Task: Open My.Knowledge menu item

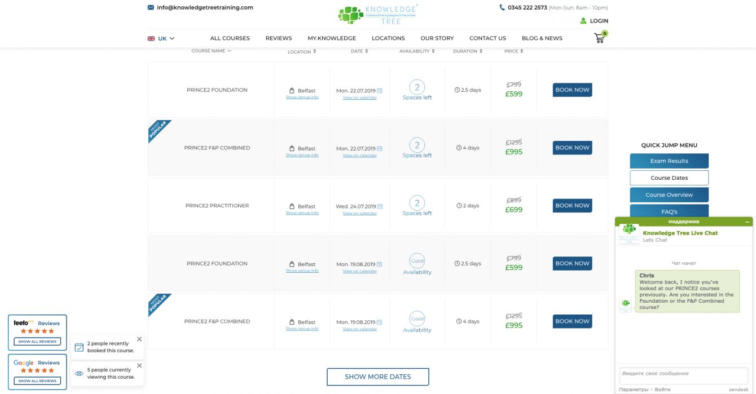Action: tap(332, 38)
